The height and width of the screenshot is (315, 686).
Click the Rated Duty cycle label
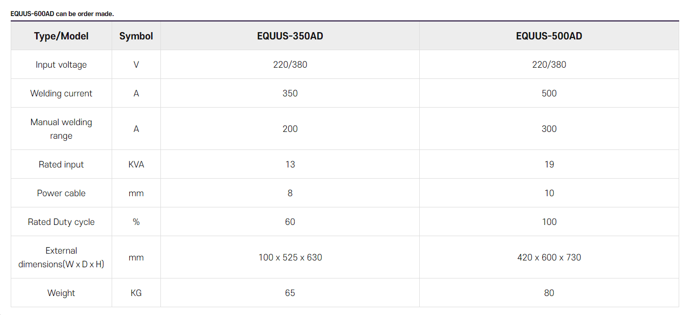tap(61, 222)
